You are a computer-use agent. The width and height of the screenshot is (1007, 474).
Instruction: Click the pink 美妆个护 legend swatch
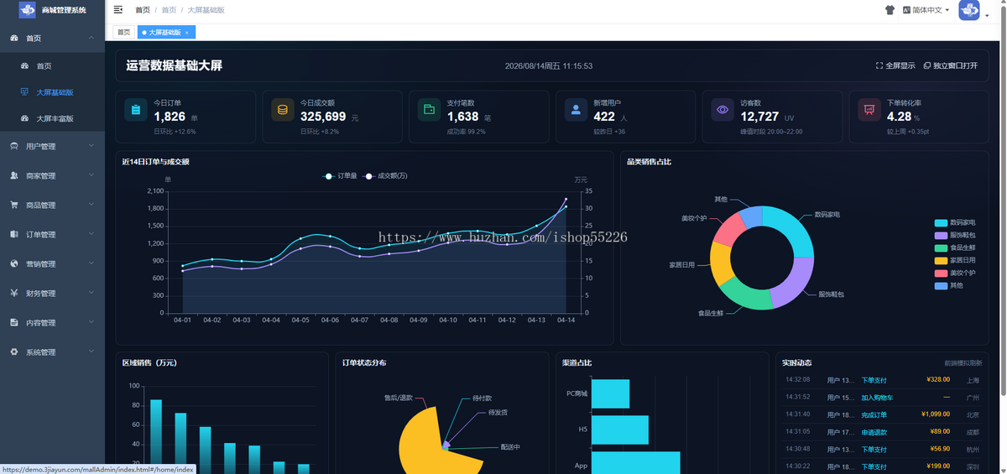pos(941,273)
